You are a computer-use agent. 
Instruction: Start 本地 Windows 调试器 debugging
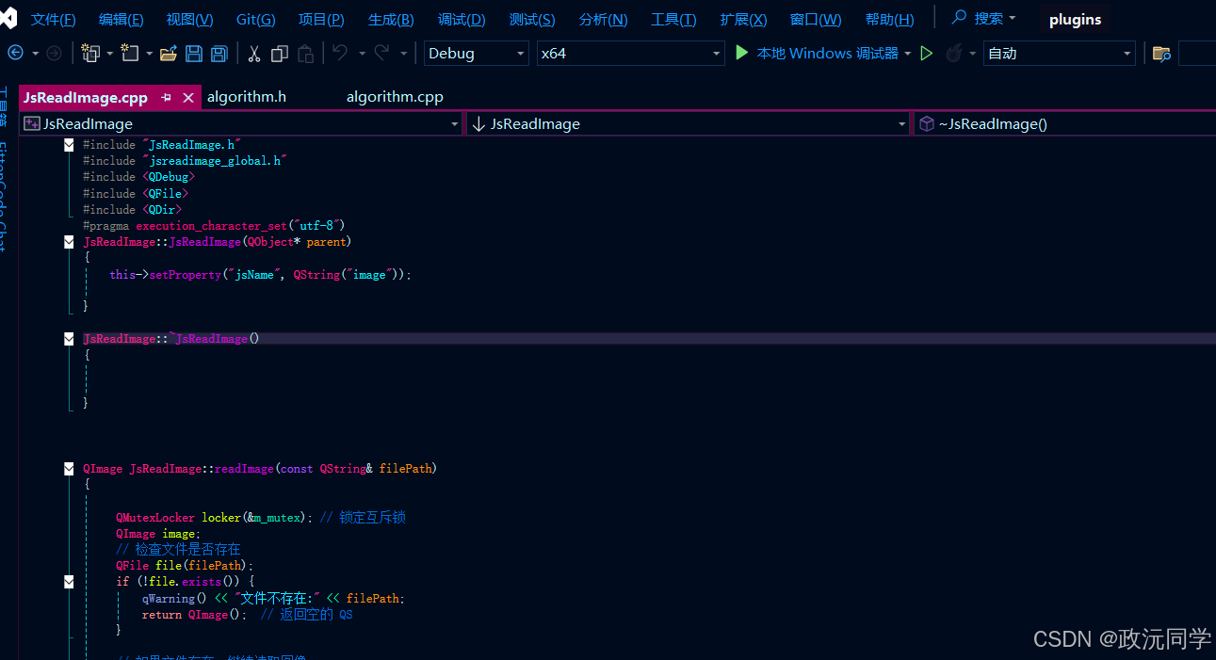point(817,54)
